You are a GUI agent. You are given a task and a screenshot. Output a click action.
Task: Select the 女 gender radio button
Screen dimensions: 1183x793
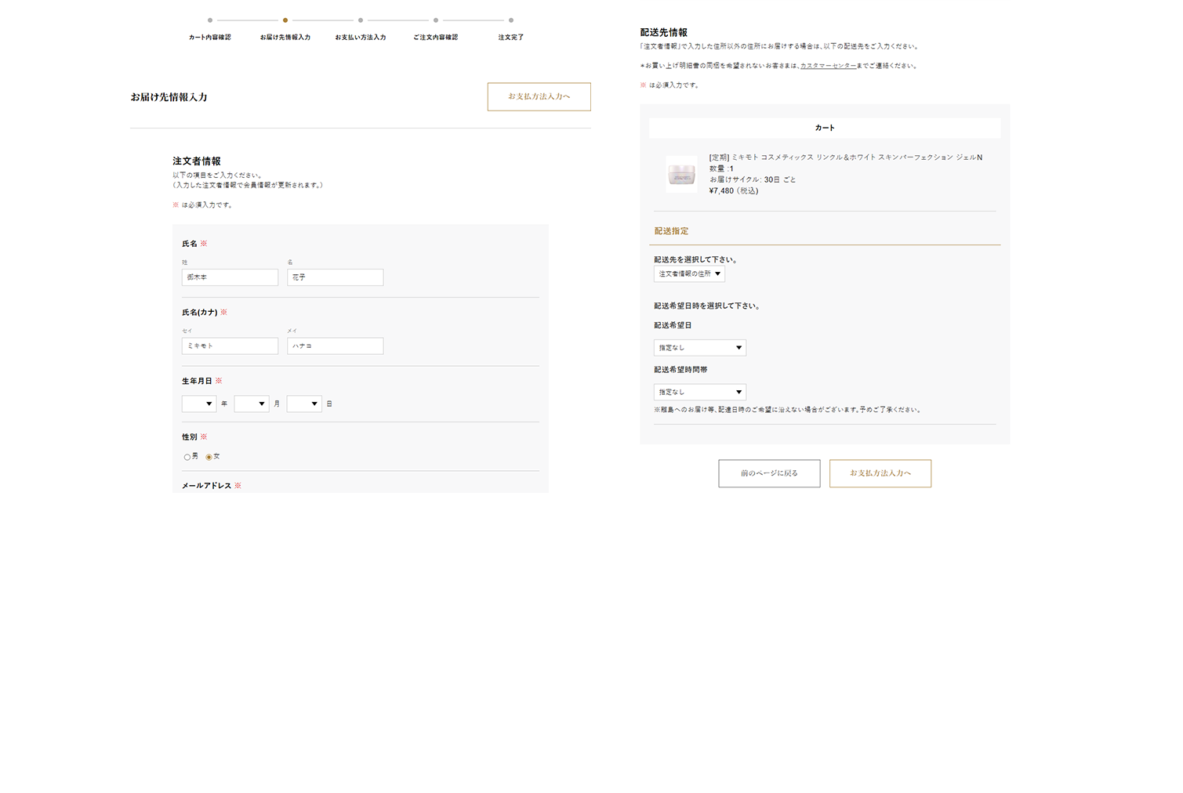(x=209, y=457)
